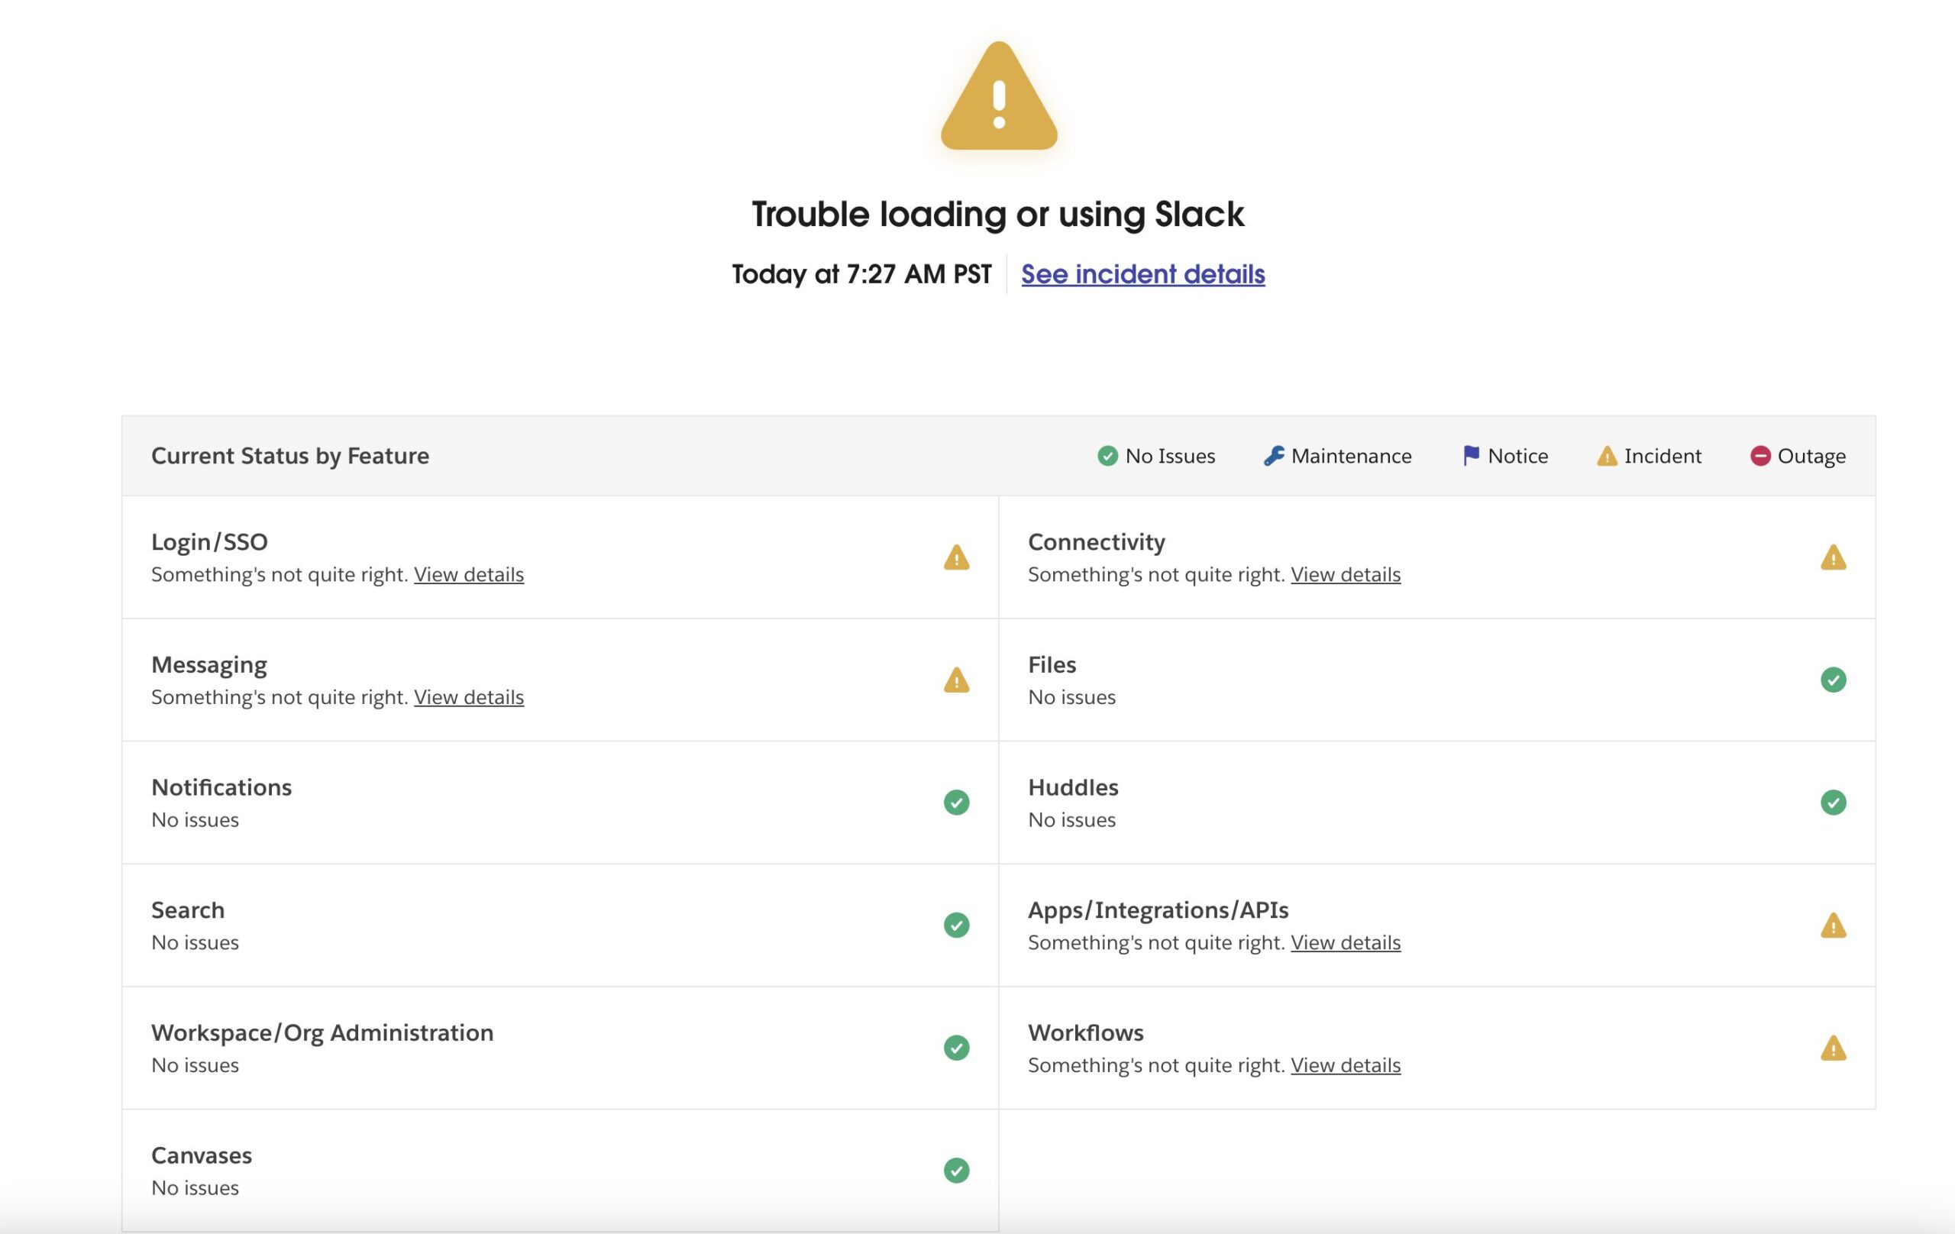
Task: Click the Maintenance wrench icon in legend
Action: [x=1274, y=456]
